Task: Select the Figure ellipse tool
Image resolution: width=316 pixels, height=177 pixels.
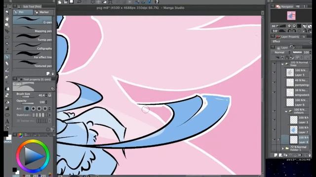Action: [x=7, y=115]
